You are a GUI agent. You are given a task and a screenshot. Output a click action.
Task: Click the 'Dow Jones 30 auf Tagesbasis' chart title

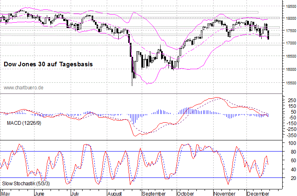click(48, 64)
